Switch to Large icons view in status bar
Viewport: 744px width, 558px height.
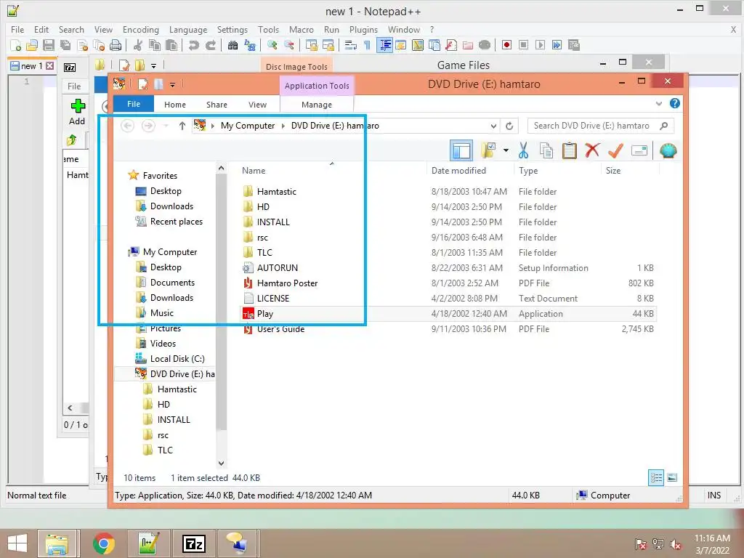[672, 478]
